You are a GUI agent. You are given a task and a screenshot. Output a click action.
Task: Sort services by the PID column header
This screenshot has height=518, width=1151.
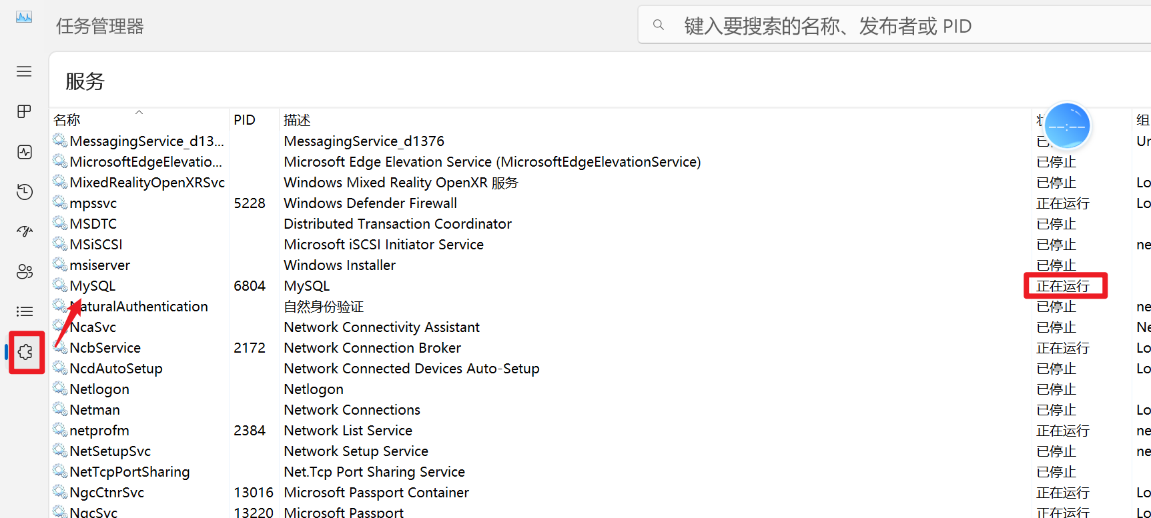tap(244, 120)
